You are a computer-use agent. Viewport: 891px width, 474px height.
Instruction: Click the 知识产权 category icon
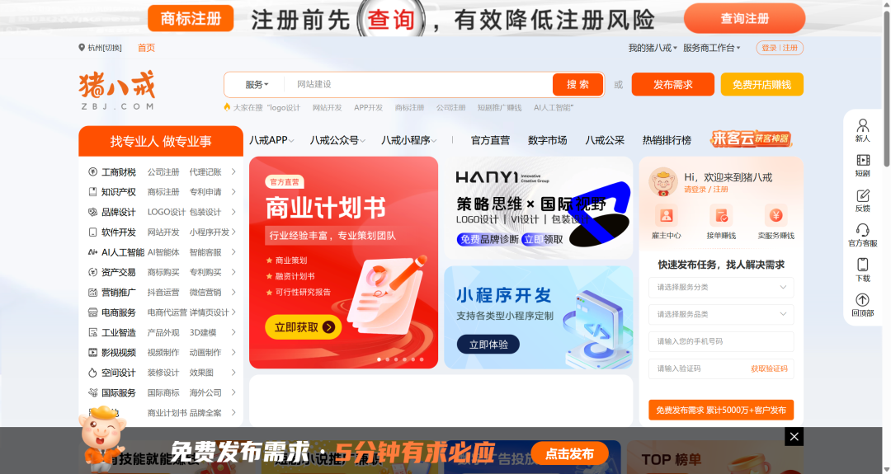pos(92,192)
